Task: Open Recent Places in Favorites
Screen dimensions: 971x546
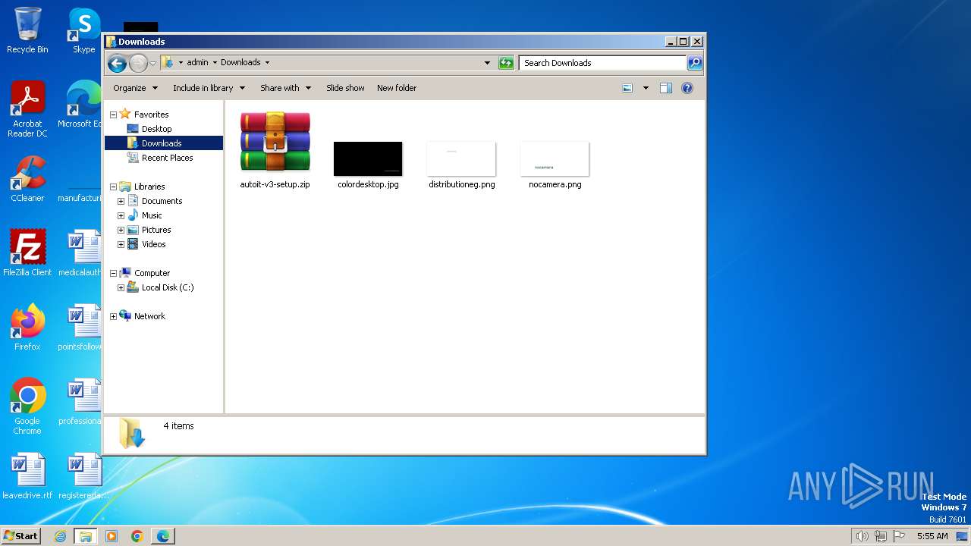Action: pyautogui.click(x=167, y=158)
